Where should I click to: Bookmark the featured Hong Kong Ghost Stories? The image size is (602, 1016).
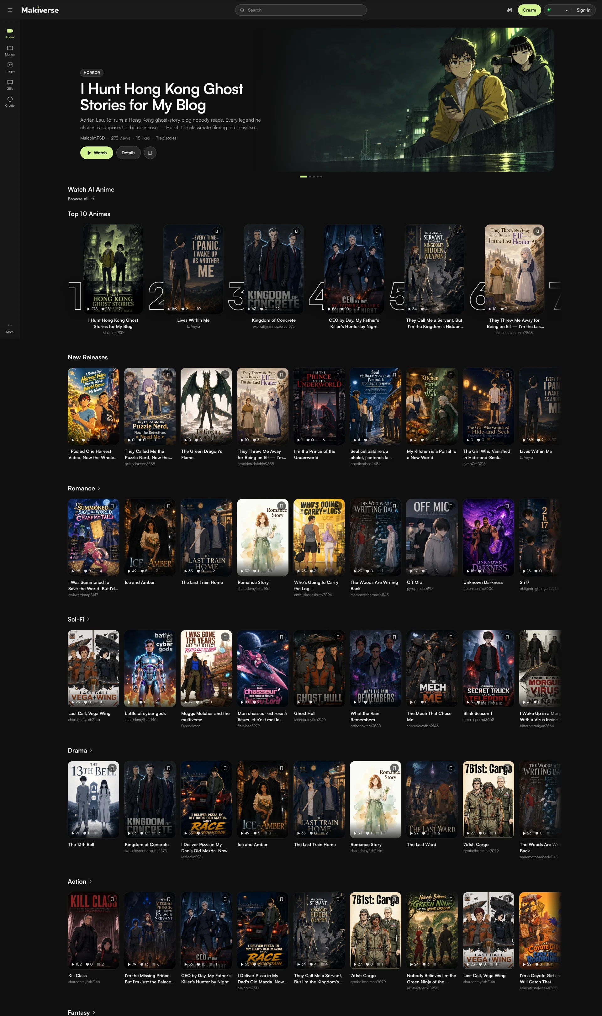(150, 153)
